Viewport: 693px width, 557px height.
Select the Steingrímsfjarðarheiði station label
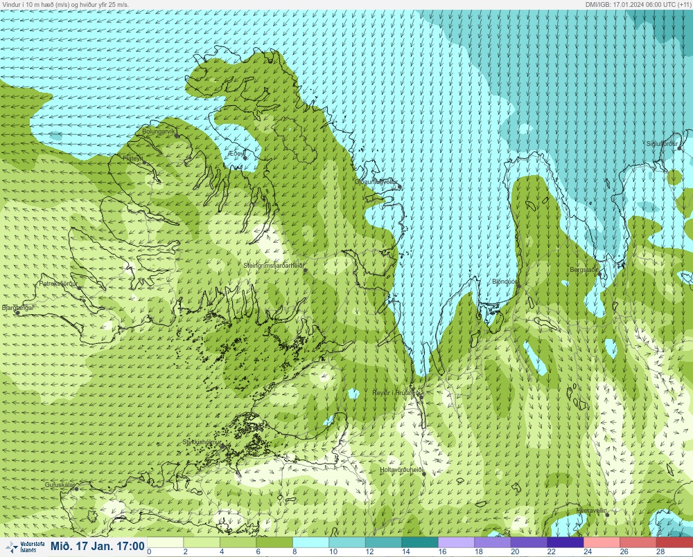coord(274,266)
